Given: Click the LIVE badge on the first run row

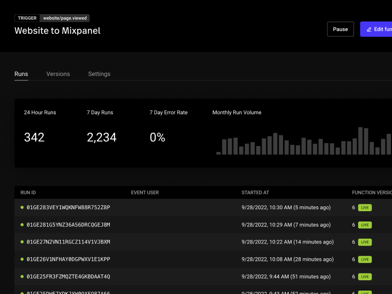Looking at the screenshot, I should (364, 207).
